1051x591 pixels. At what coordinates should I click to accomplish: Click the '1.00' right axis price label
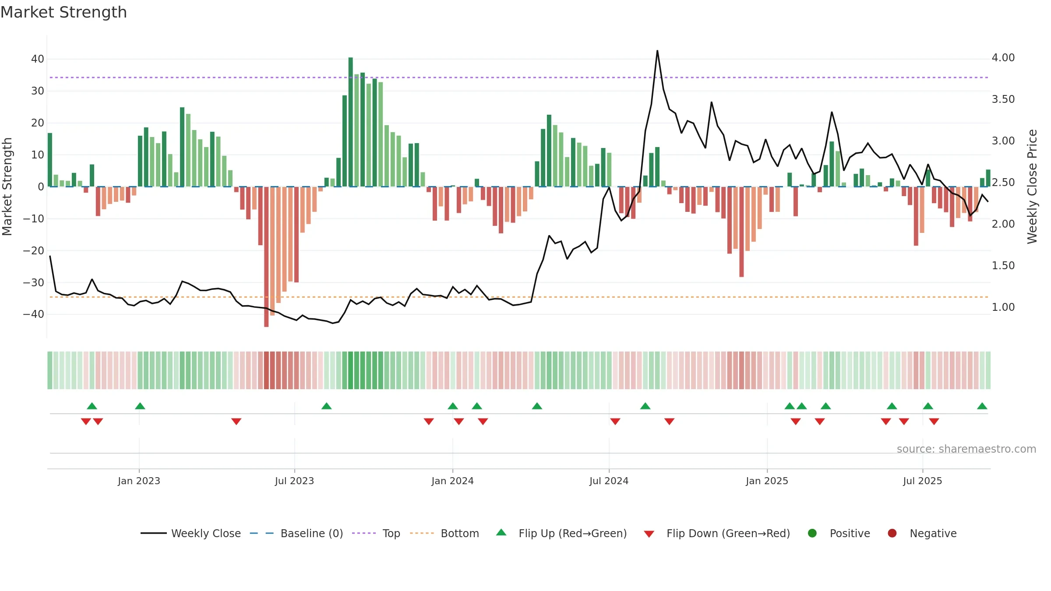(1003, 307)
